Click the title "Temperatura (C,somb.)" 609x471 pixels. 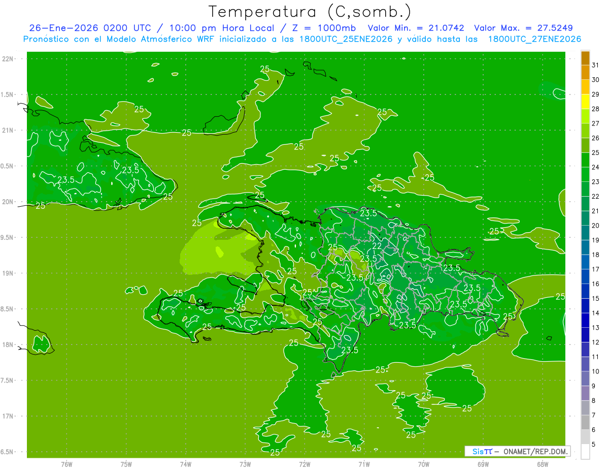(310, 12)
